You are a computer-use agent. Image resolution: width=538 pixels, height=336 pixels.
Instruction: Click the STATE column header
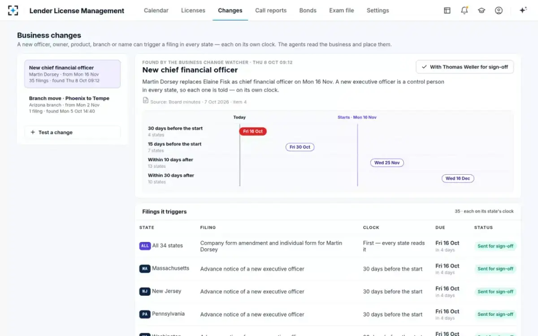[x=147, y=228]
